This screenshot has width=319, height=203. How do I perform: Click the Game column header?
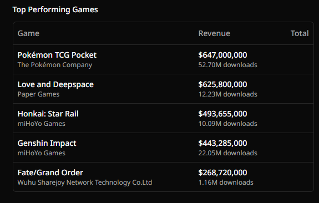click(28, 33)
